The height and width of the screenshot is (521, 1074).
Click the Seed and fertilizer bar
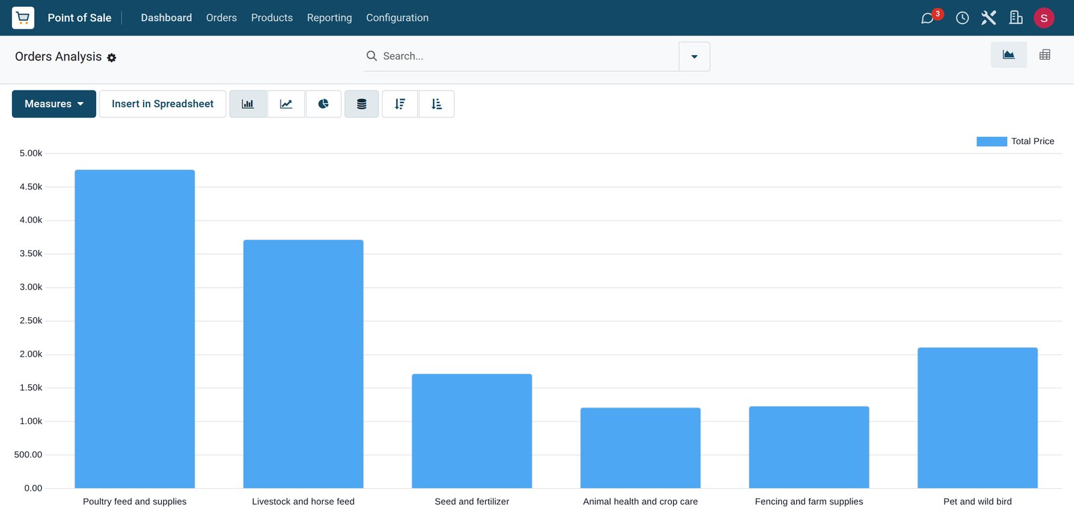pyautogui.click(x=472, y=431)
